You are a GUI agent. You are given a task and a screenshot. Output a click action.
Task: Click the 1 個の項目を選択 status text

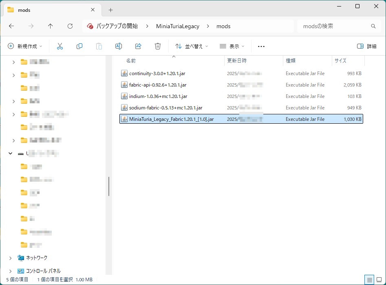point(55,280)
